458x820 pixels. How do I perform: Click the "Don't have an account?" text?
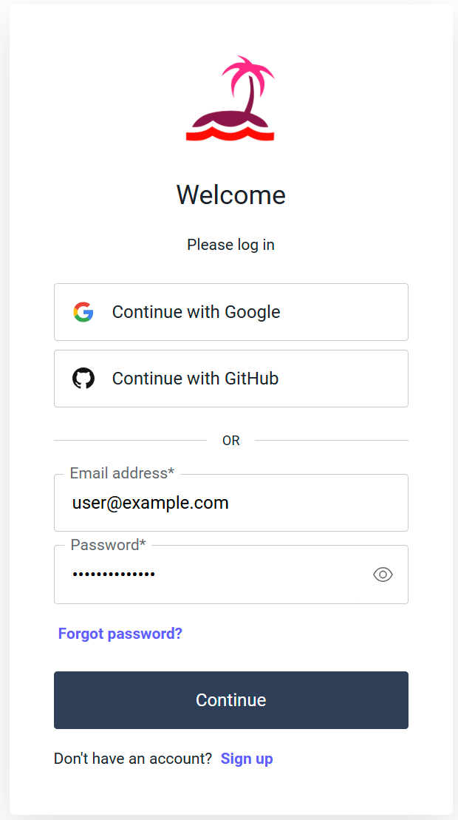pyautogui.click(x=133, y=759)
